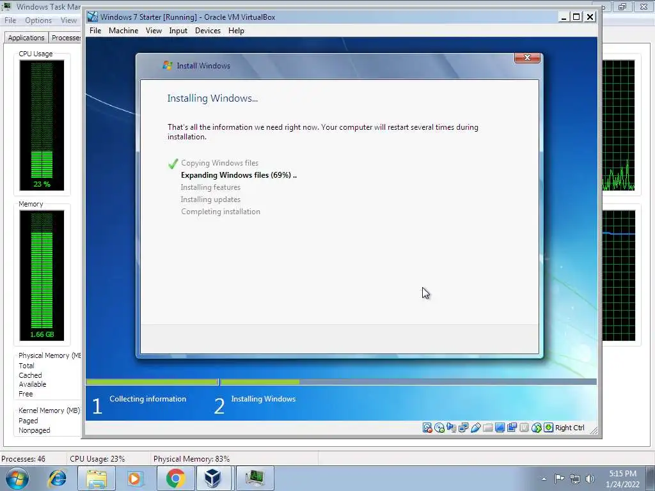
Task: Click the 'Cached' memory label
Action: [30, 375]
